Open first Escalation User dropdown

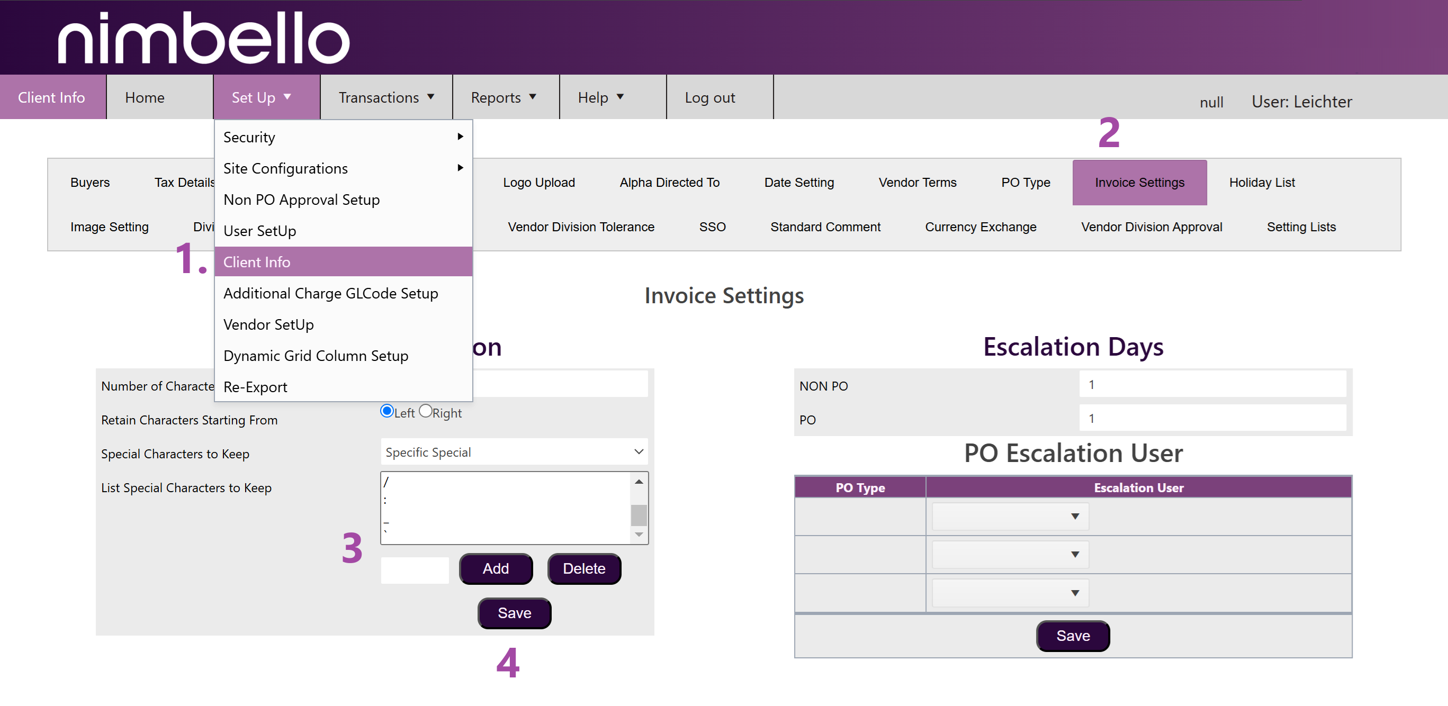pos(1010,516)
